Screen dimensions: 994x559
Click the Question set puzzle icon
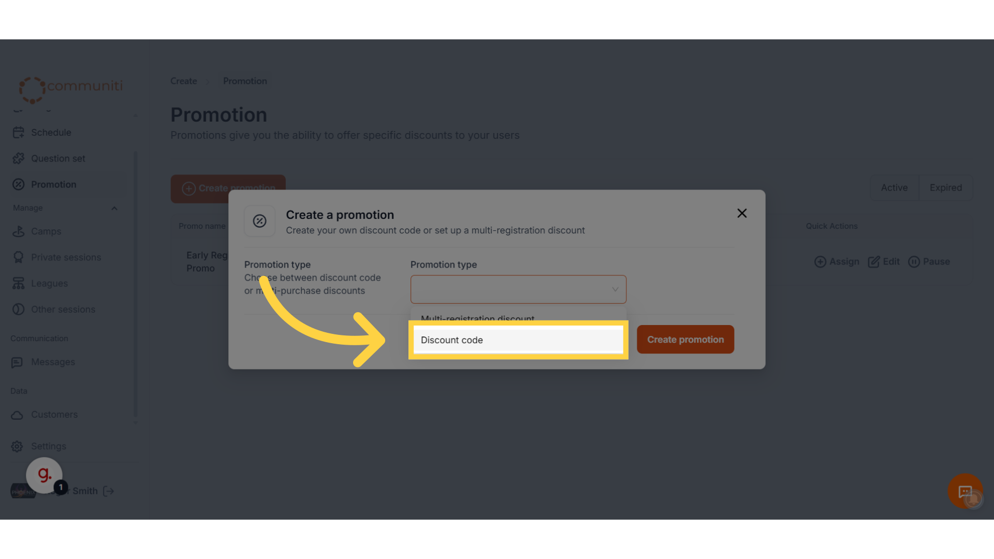pyautogui.click(x=19, y=158)
